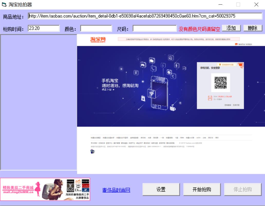This screenshot has height=206, width=265.
Task: Open settings via the 设置 button
Action: (161, 189)
